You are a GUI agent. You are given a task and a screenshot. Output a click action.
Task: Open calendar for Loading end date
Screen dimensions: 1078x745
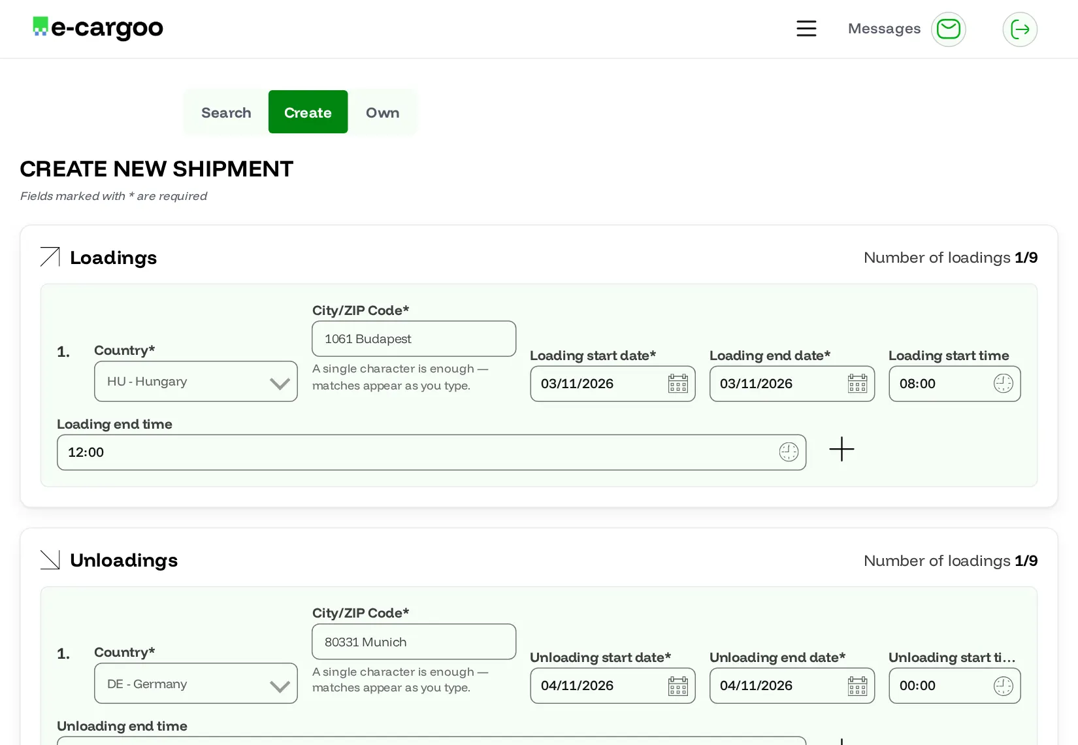(x=857, y=384)
